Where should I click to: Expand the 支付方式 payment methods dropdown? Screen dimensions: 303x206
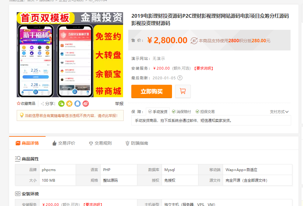click(x=279, y=112)
